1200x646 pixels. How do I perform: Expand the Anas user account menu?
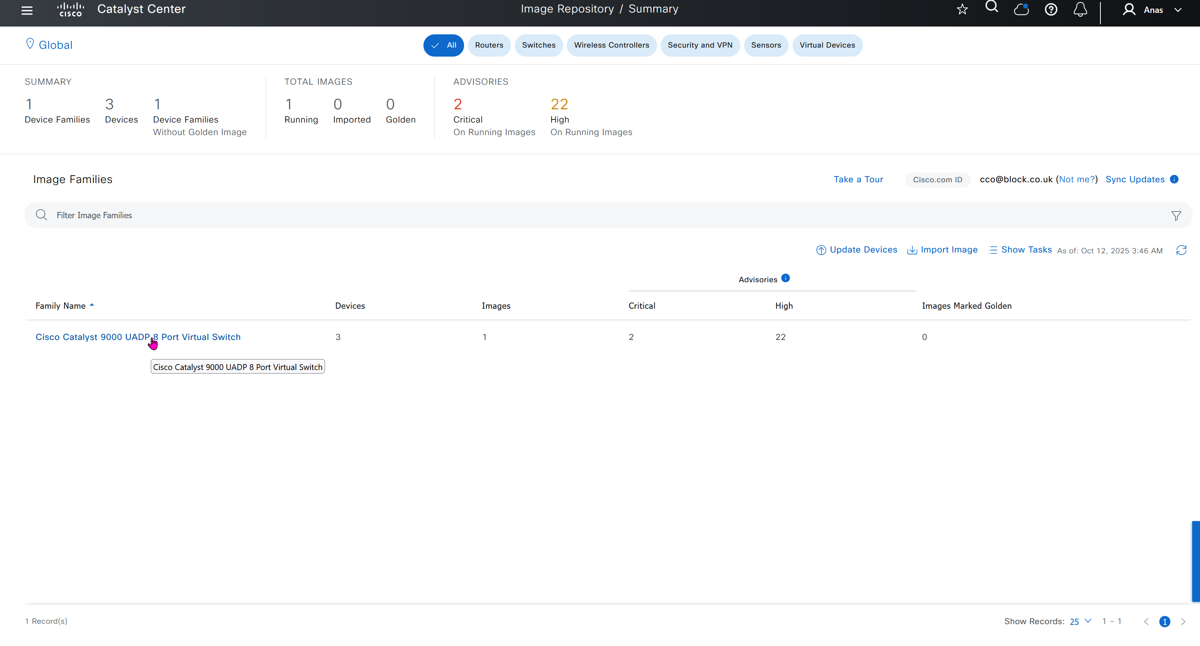click(1152, 10)
